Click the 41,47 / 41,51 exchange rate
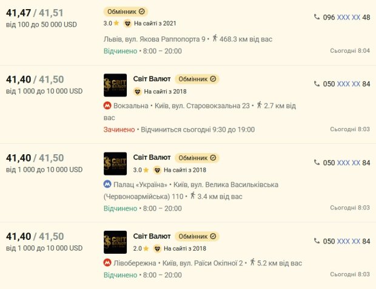Screen dimensions: 376x289 35,13
